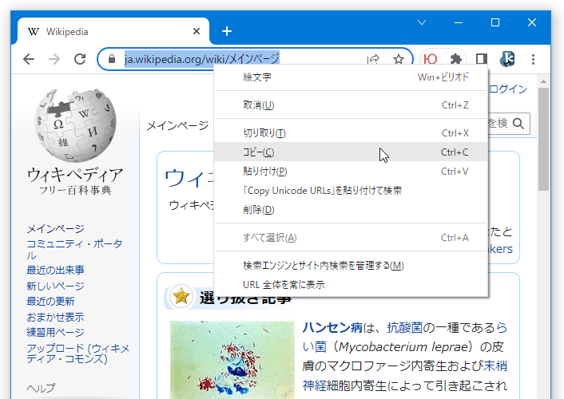Choose 削除(D) delete menu item
The width and height of the screenshot is (564, 399).
coord(351,209)
